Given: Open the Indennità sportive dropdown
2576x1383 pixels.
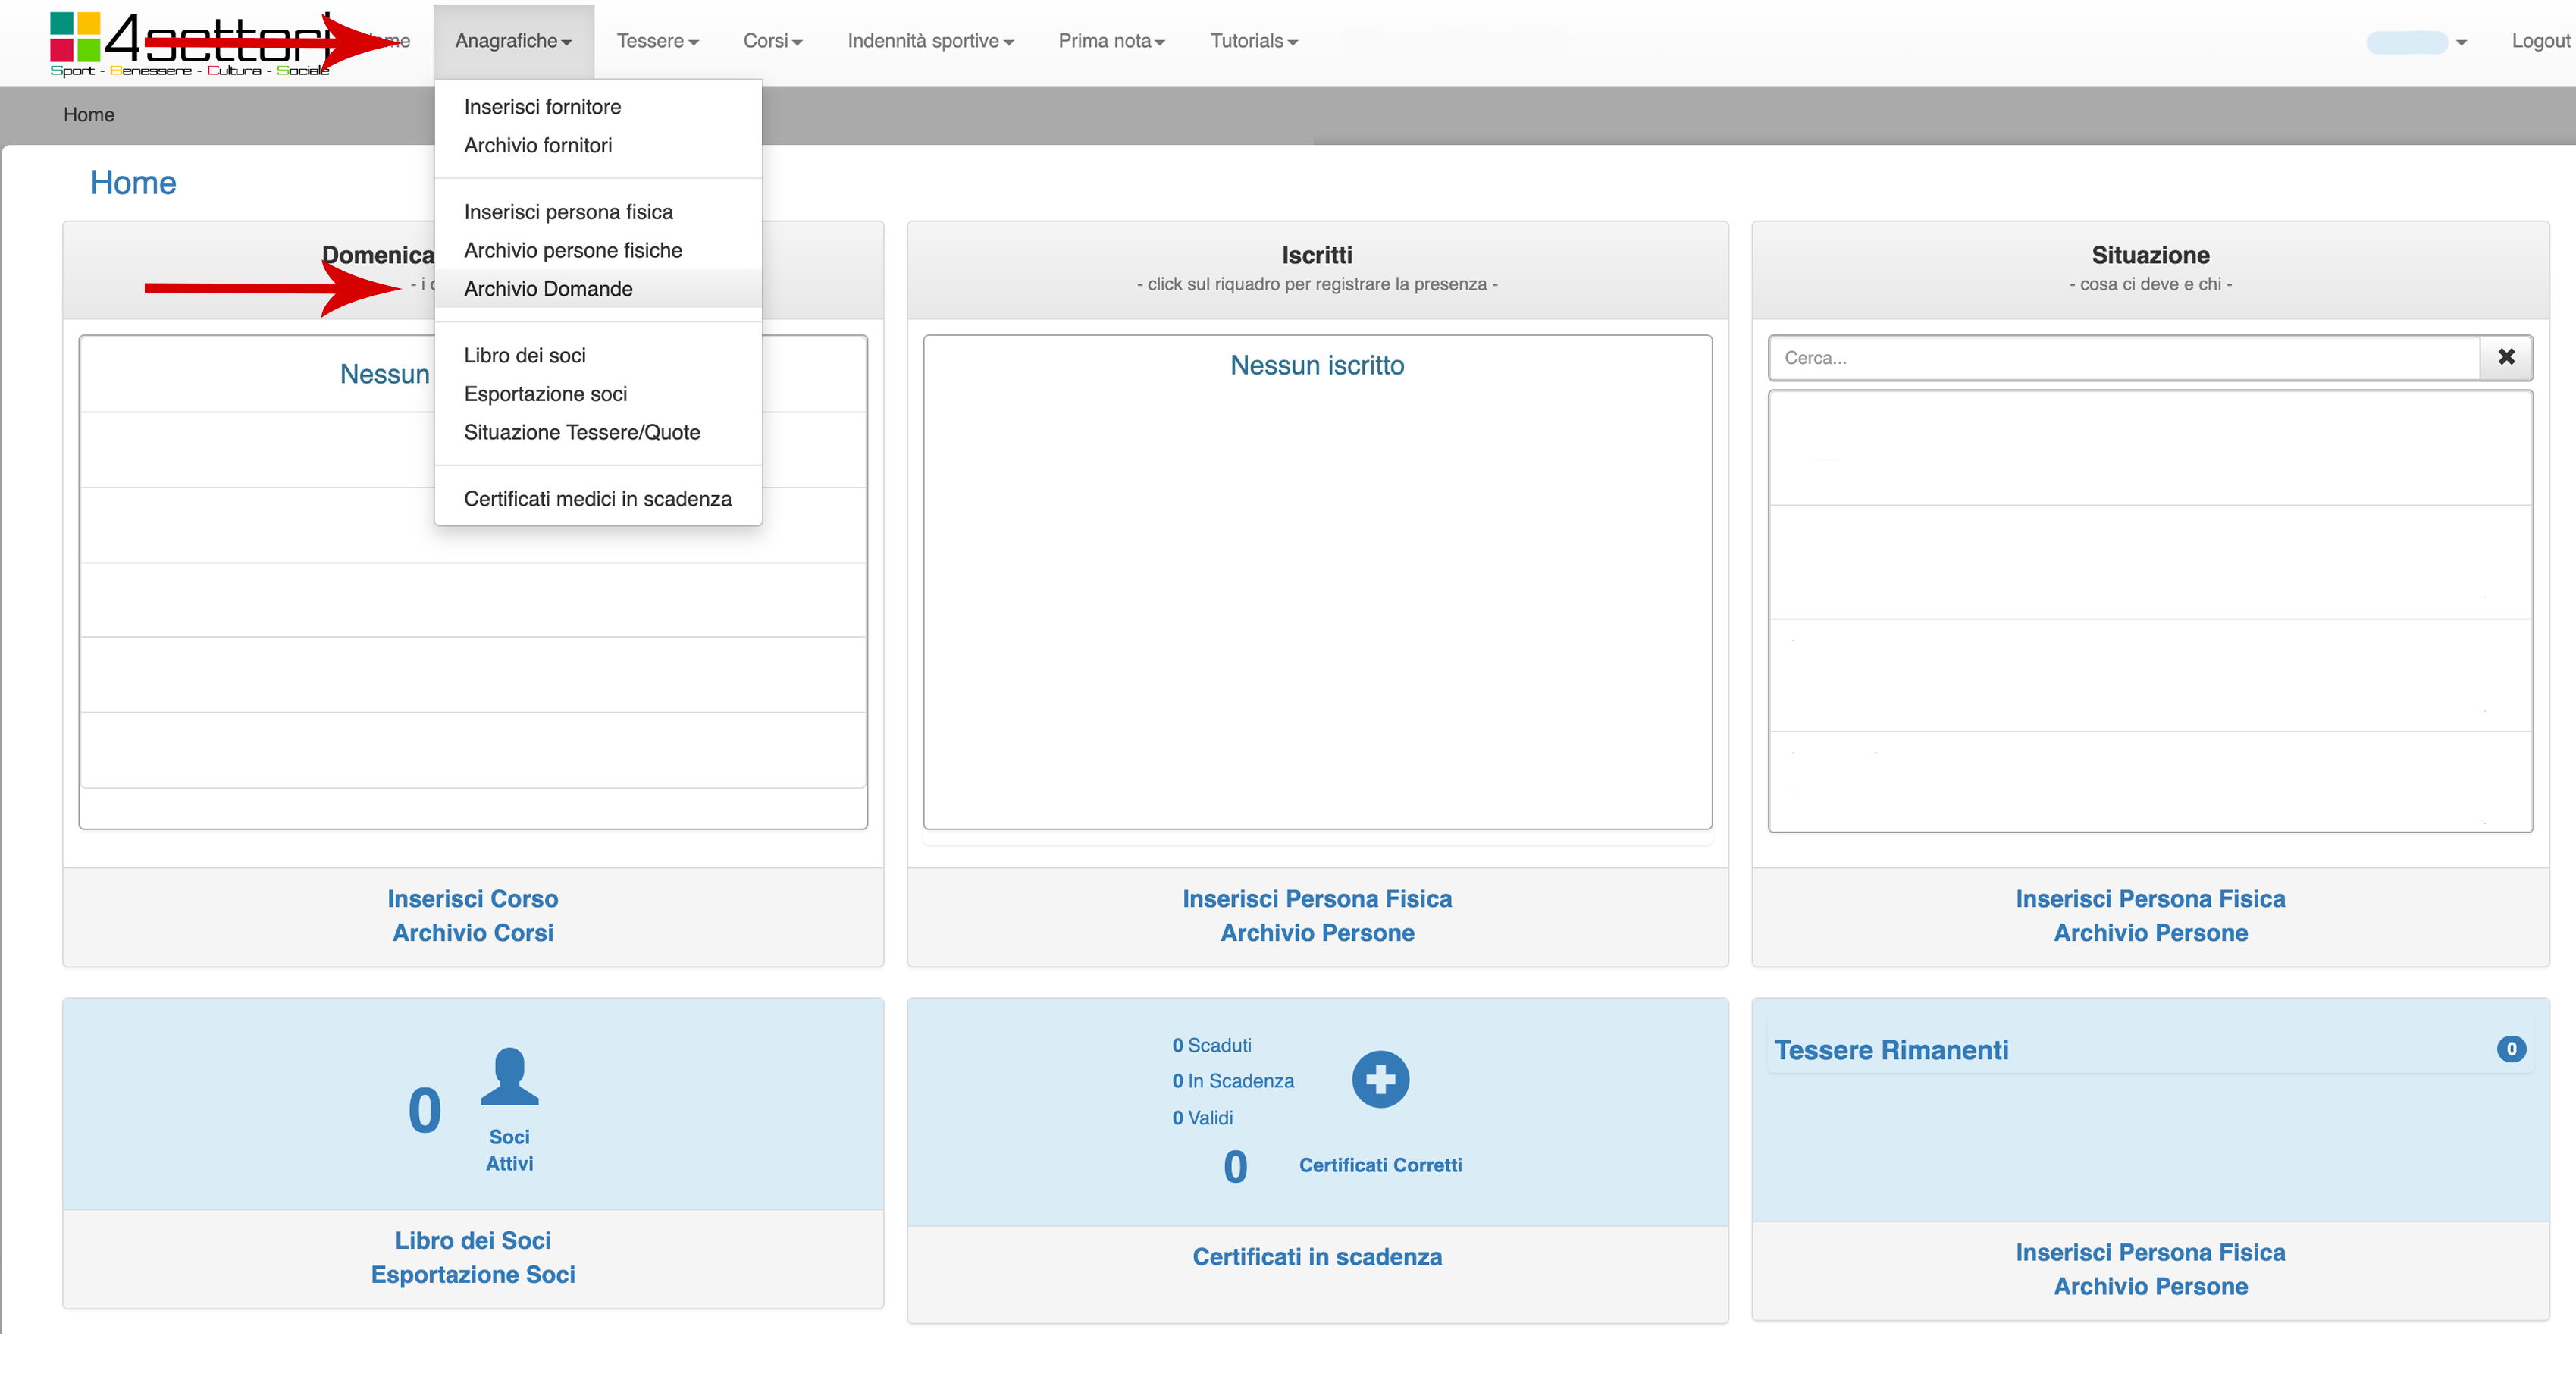Looking at the screenshot, I should (x=930, y=41).
